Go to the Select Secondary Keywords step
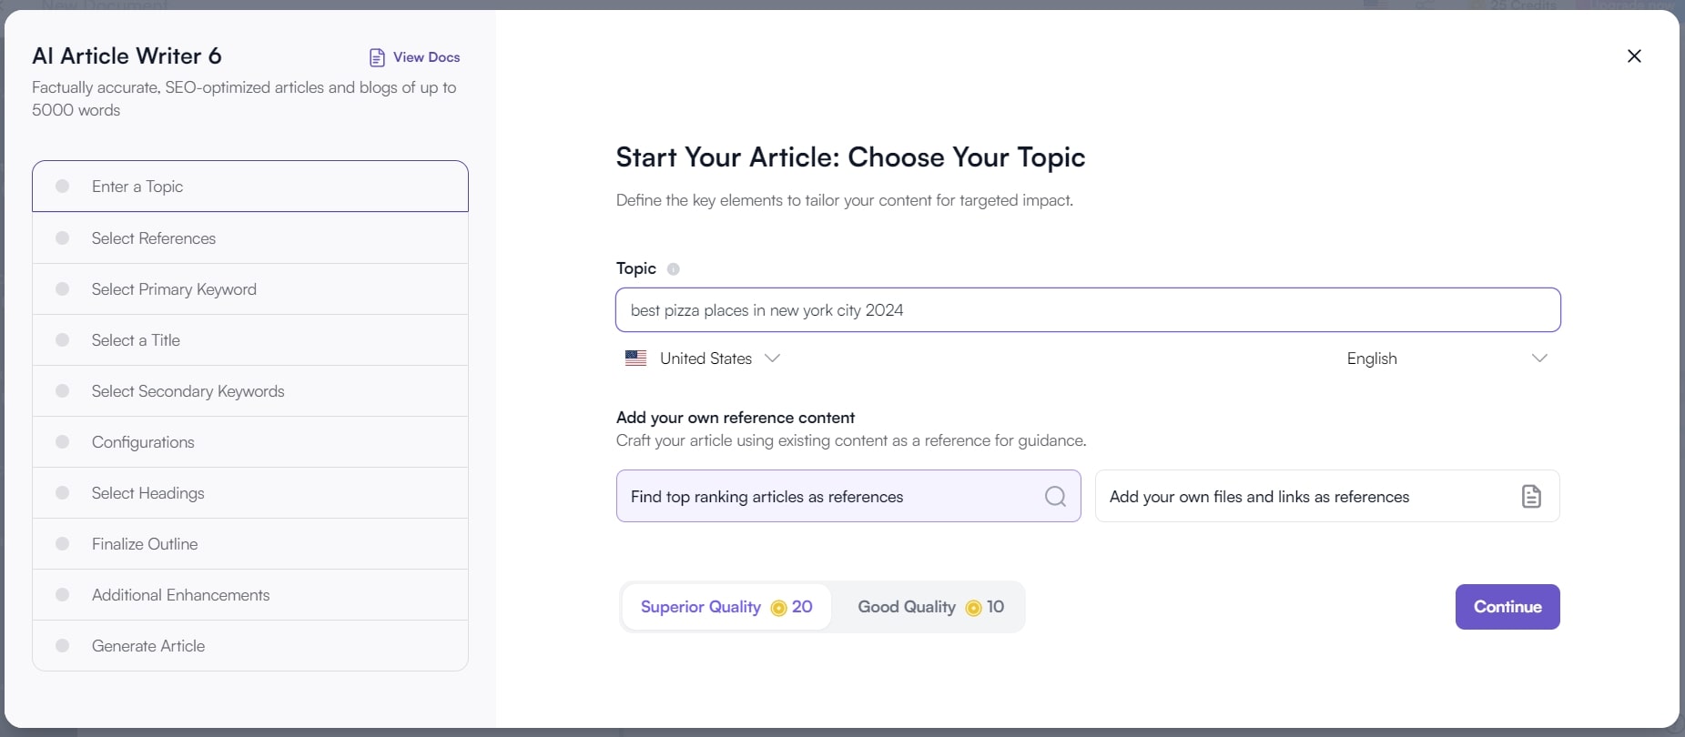1685x737 pixels. coord(250,391)
